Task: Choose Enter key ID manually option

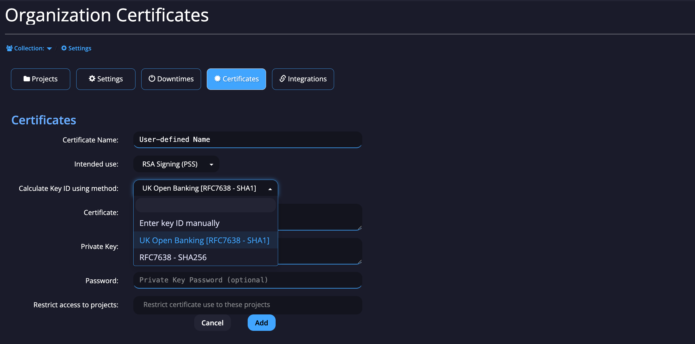Action: pyautogui.click(x=179, y=223)
